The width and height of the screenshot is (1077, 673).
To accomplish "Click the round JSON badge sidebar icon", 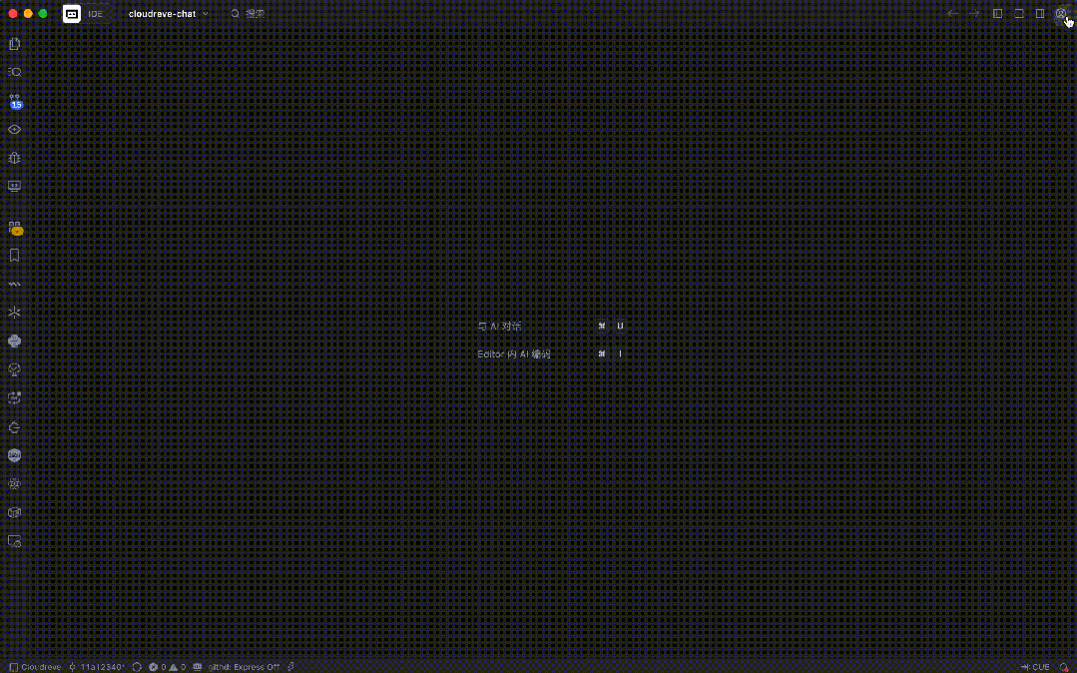I will tap(14, 455).
